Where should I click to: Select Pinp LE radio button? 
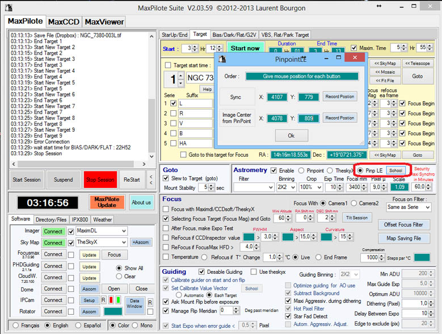pyautogui.click(x=360, y=170)
